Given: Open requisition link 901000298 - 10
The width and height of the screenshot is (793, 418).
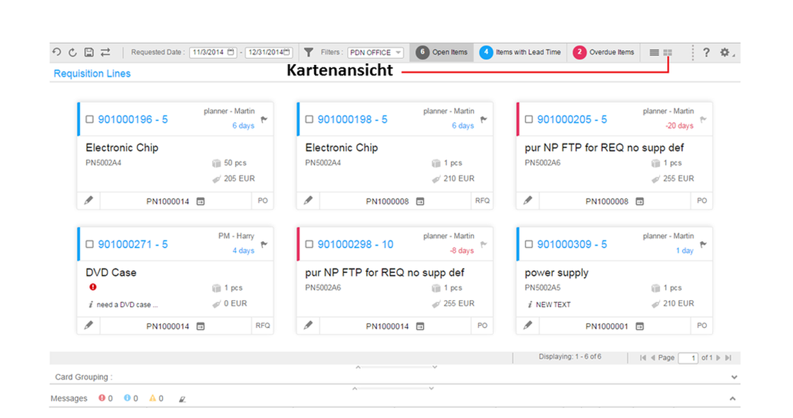Looking at the screenshot, I should tap(355, 244).
